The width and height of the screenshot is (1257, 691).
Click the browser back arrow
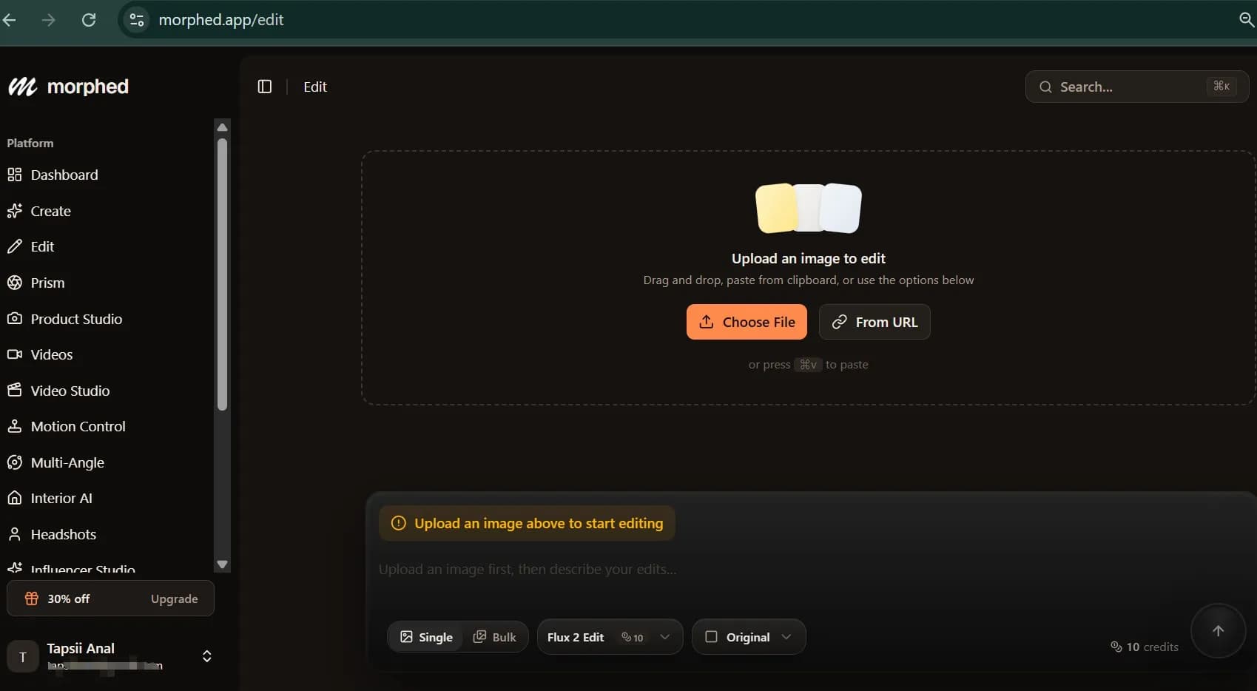pyautogui.click(x=10, y=20)
